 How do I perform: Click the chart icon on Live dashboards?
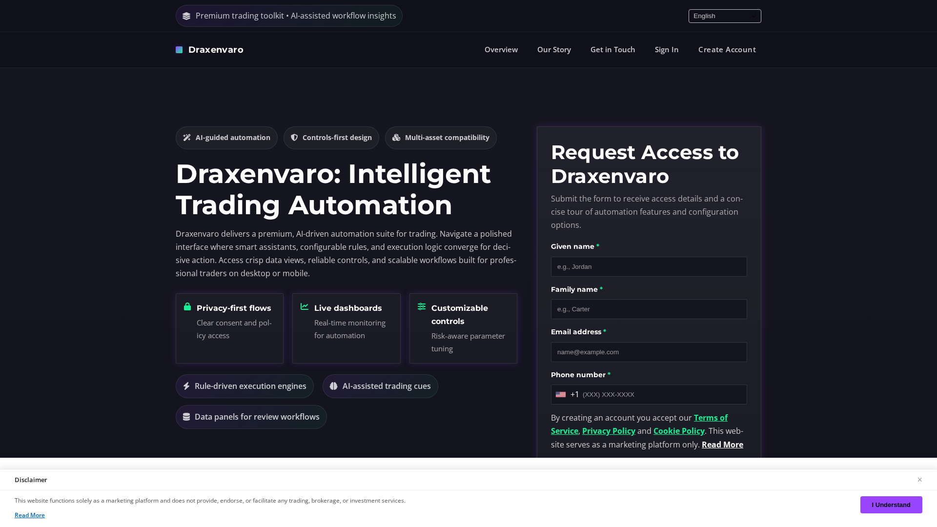point(305,306)
